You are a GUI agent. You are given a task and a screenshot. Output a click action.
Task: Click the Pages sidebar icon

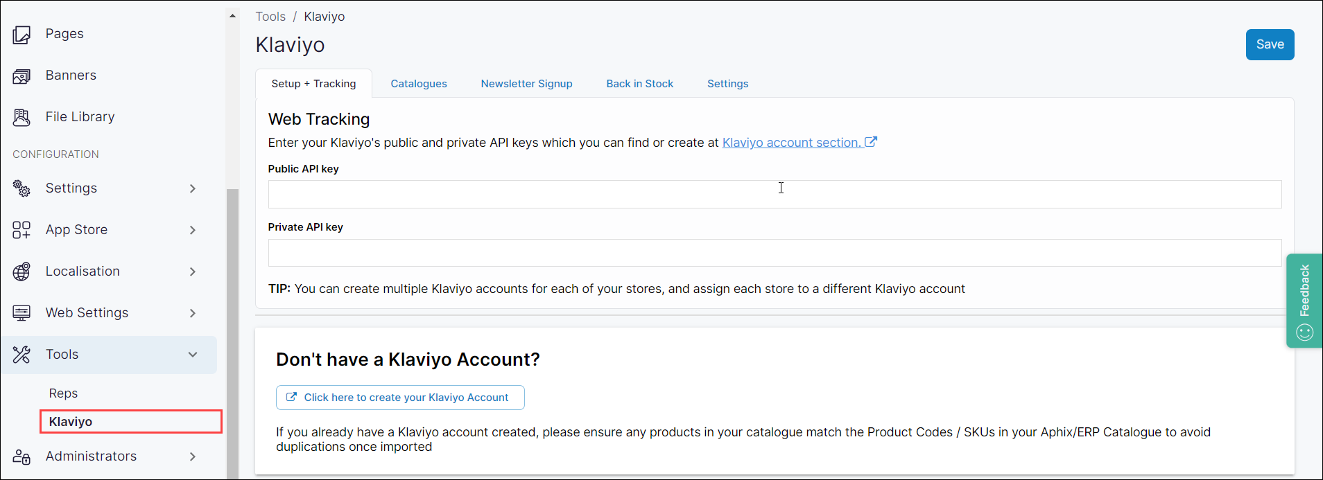point(21,35)
